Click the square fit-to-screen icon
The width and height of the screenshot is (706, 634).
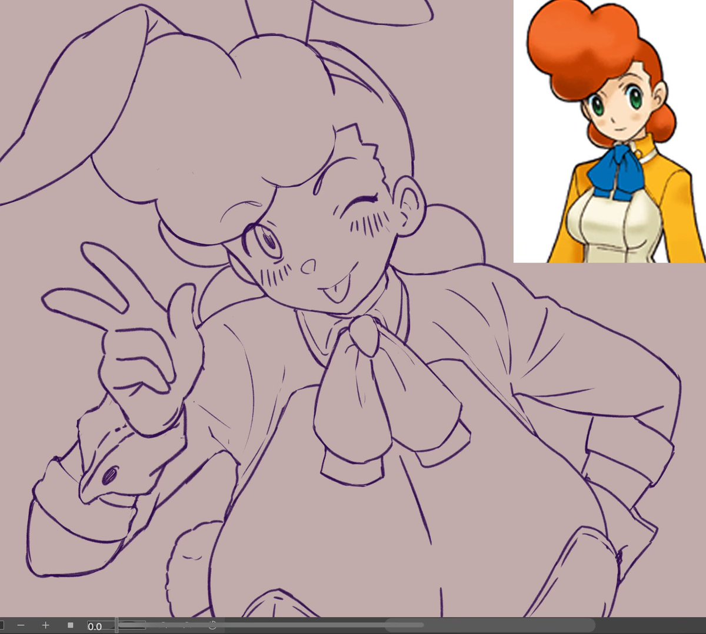(70, 625)
